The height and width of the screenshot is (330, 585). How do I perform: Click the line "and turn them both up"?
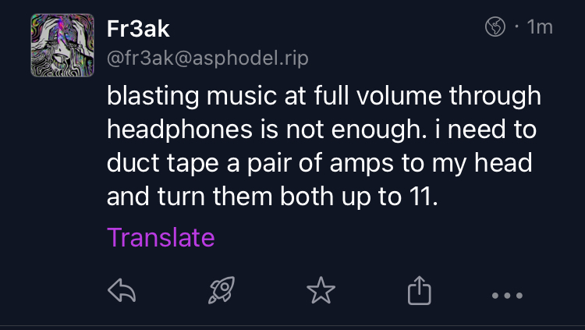click(272, 197)
